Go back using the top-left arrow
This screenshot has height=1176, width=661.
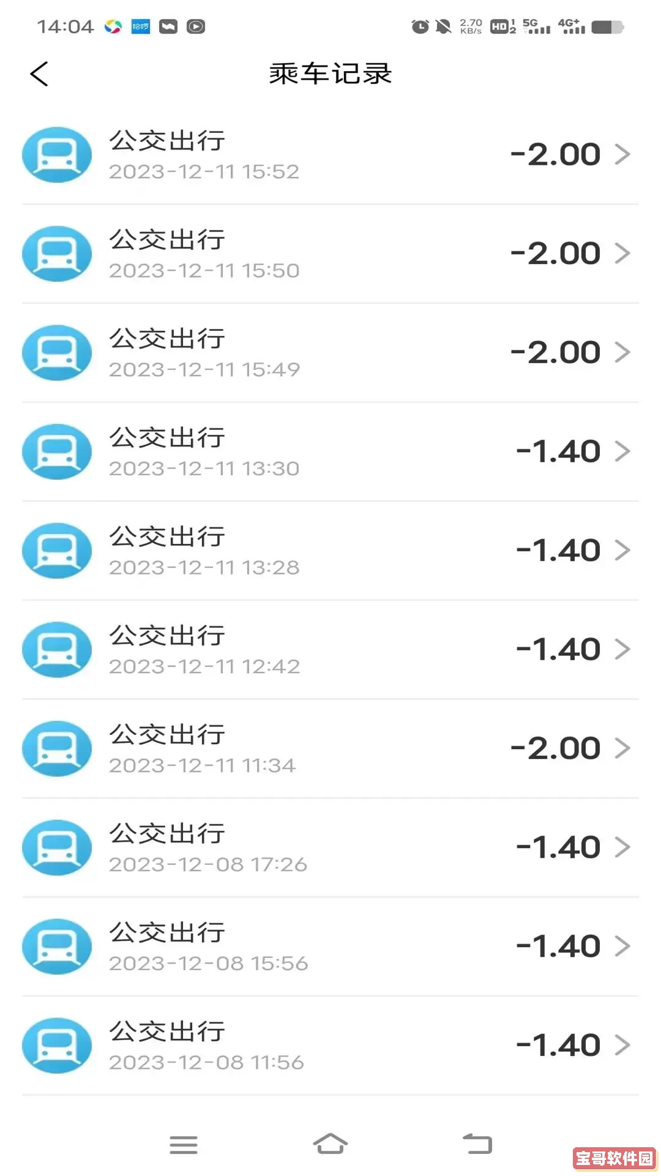(x=39, y=74)
